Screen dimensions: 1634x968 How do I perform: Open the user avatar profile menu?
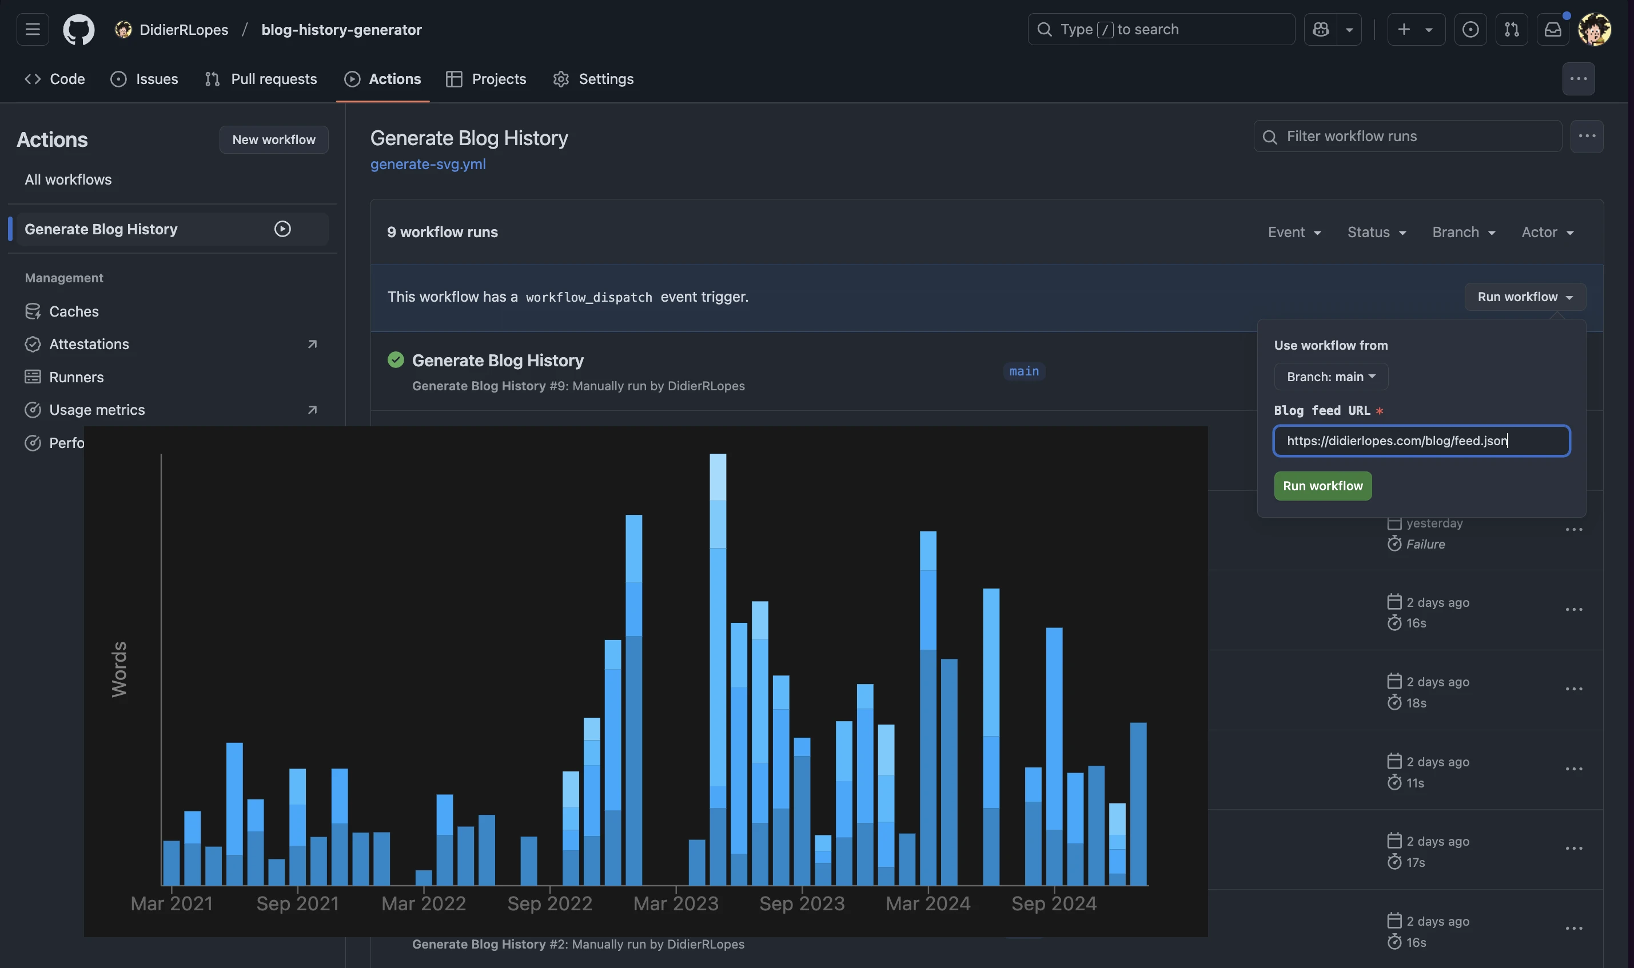(x=1594, y=29)
